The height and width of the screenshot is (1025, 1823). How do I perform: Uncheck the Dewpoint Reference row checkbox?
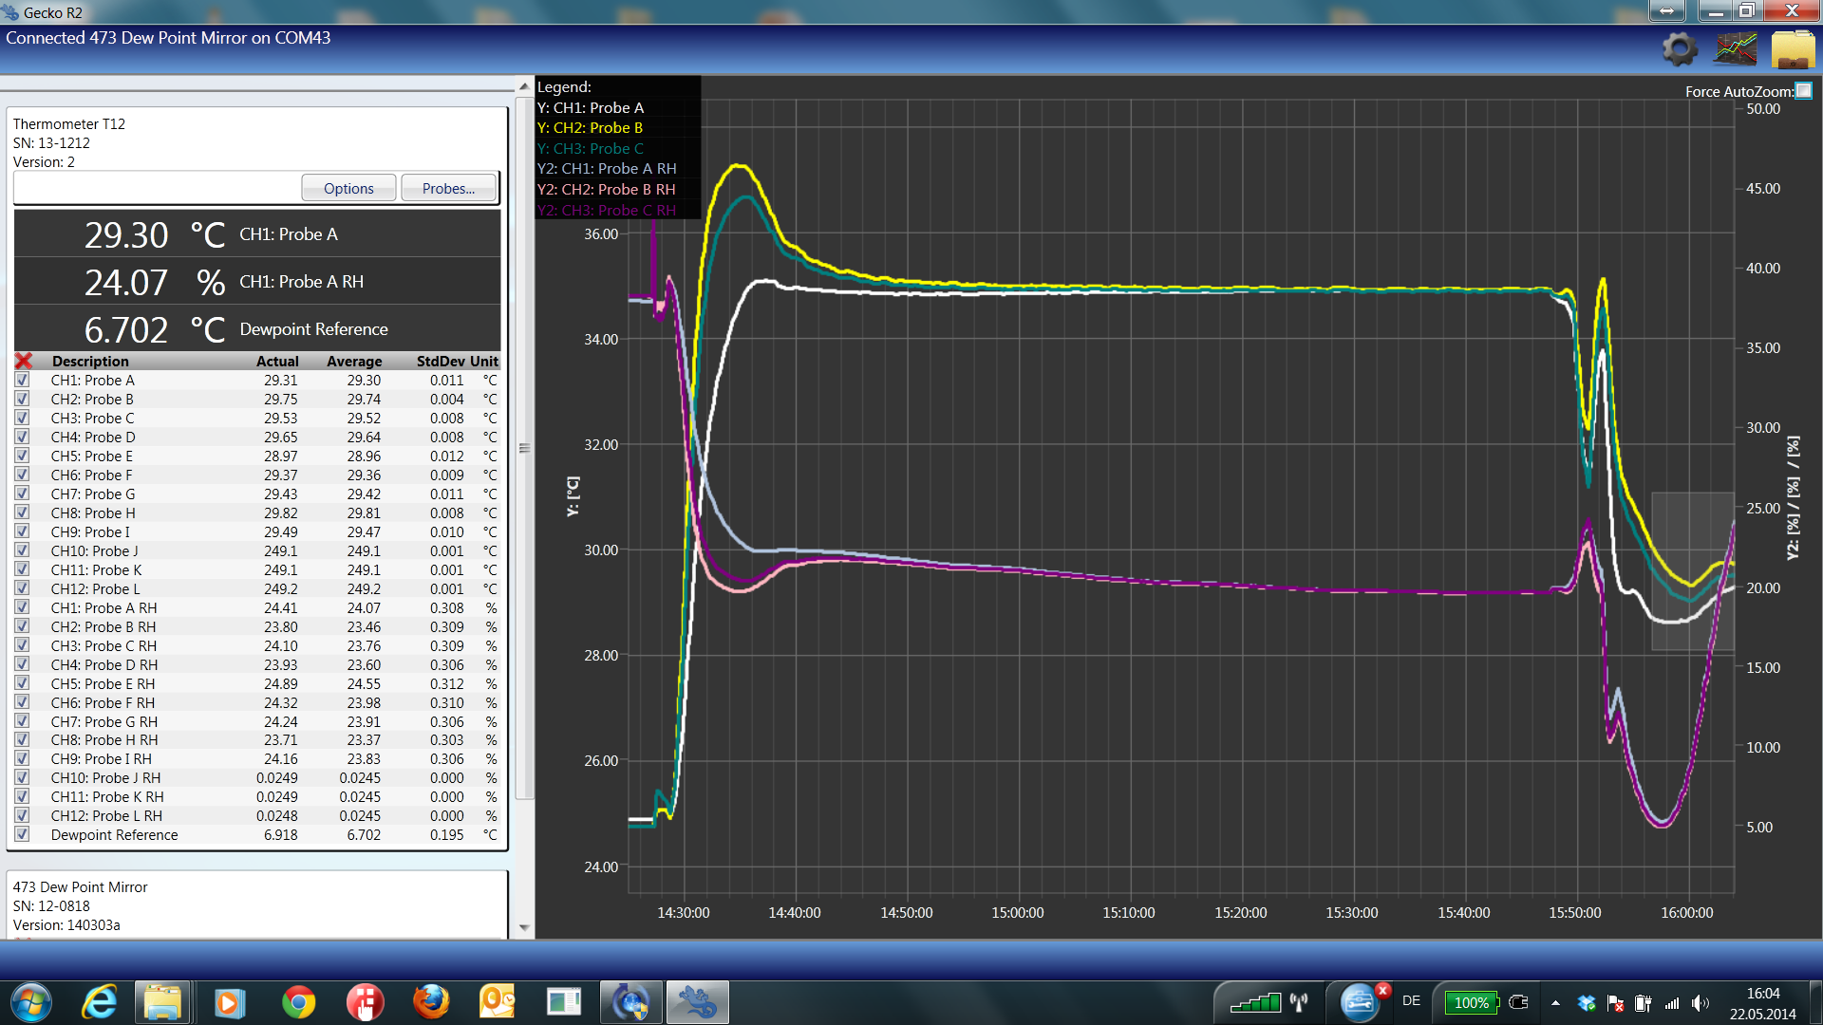(x=23, y=834)
